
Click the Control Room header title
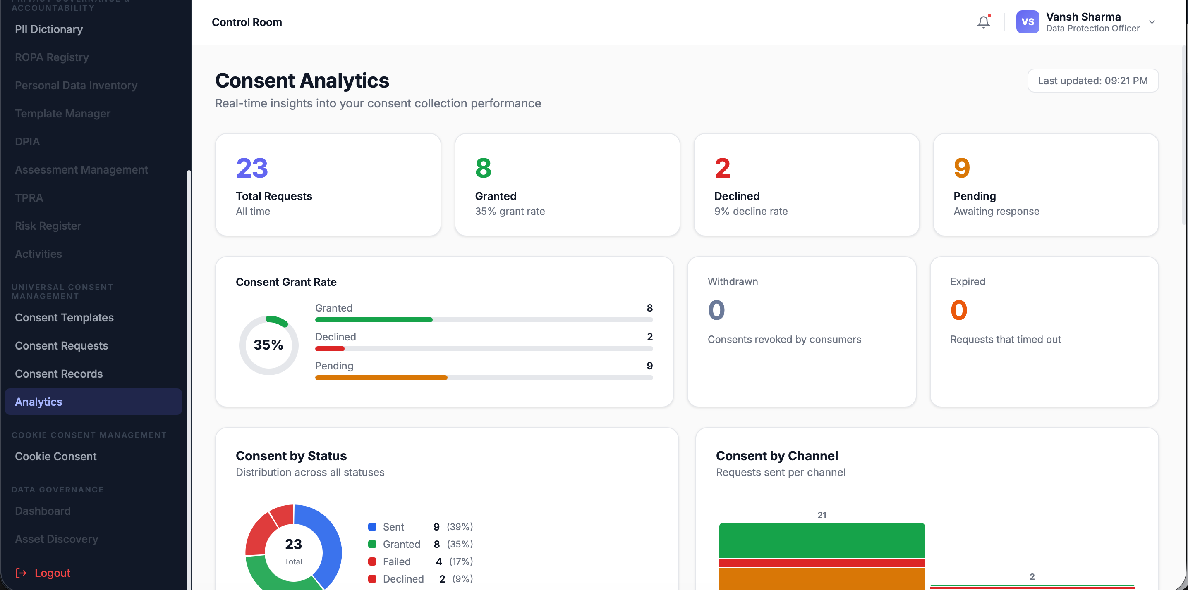coord(247,22)
